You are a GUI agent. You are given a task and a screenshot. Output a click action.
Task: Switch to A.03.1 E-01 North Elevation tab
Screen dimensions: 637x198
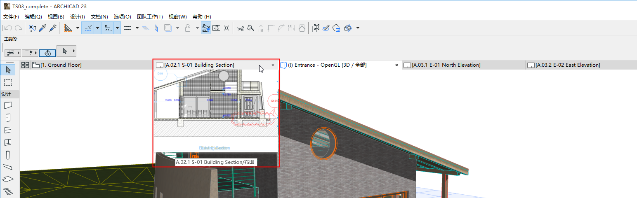tap(446, 65)
